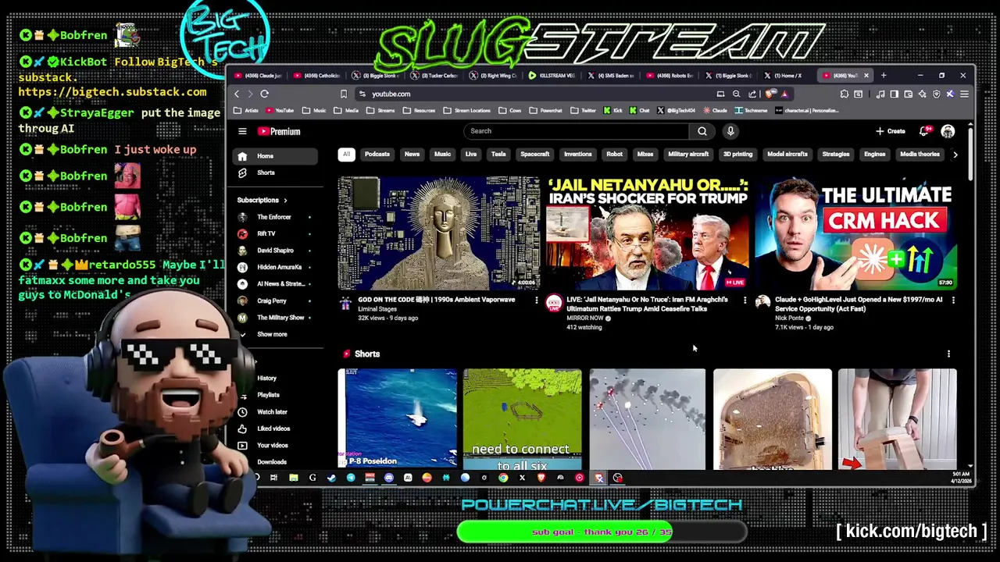
Task: Select the Tesla filter chip
Action: coord(498,155)
